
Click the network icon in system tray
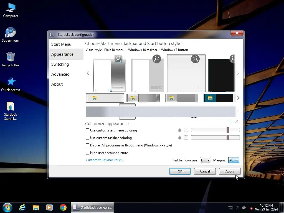pyautogui.click(x=230, y=208)
